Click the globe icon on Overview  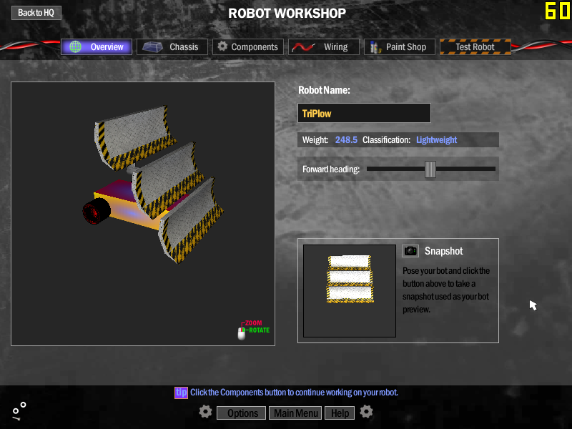point(76,46)
